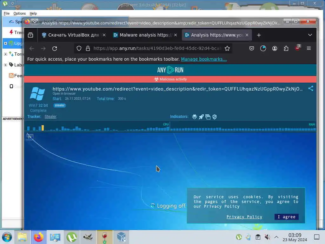The width and height of the screenshot is (325, 244).
Task: Open the Stealer tracker link
Action: pyautogui.click(x=50, y=117)
